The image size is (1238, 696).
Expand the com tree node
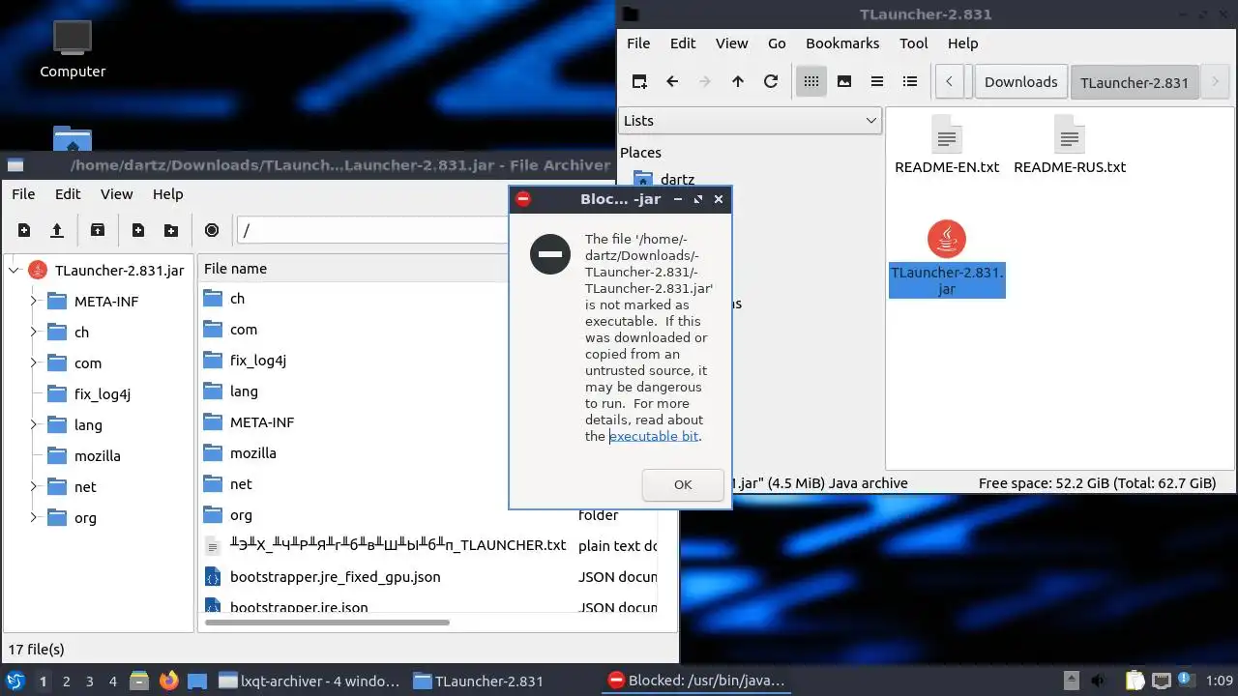coord(34,363)
